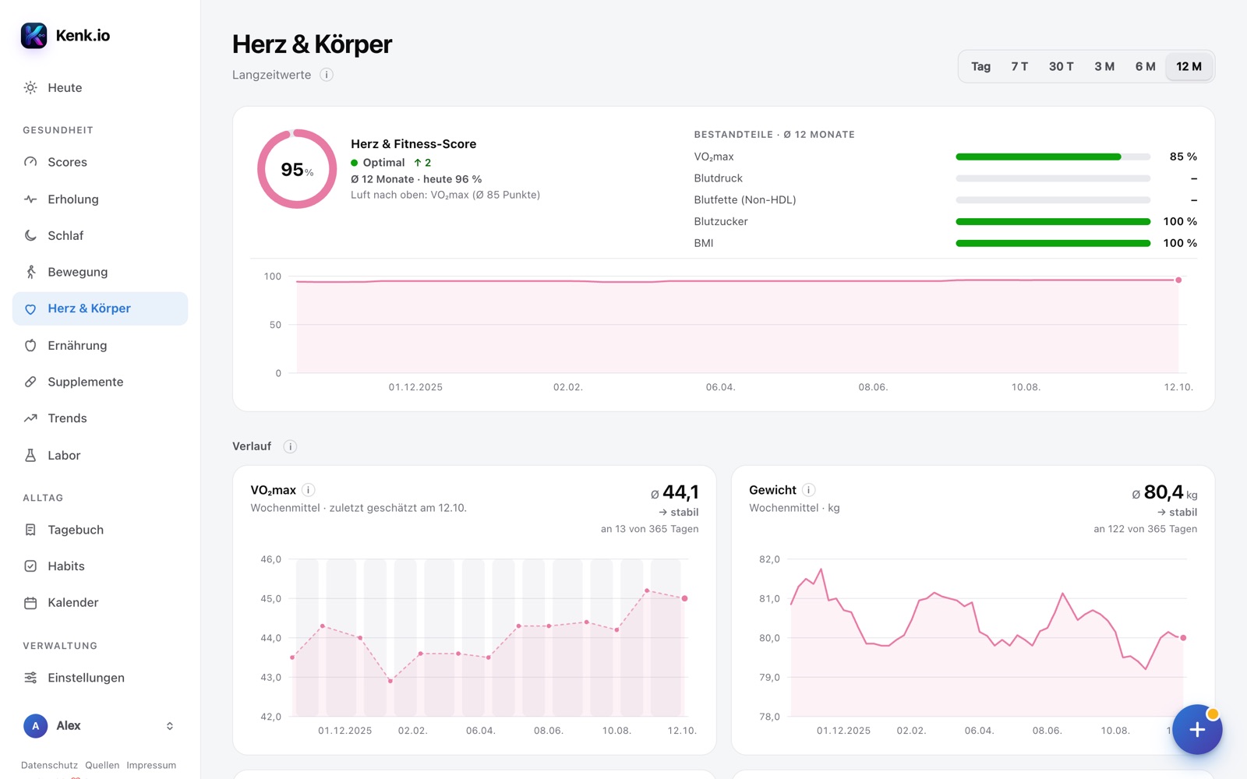Click the trend arrow icon beside Trends
The height and width of the screenshot is (779, 1247).
[30, 418]
